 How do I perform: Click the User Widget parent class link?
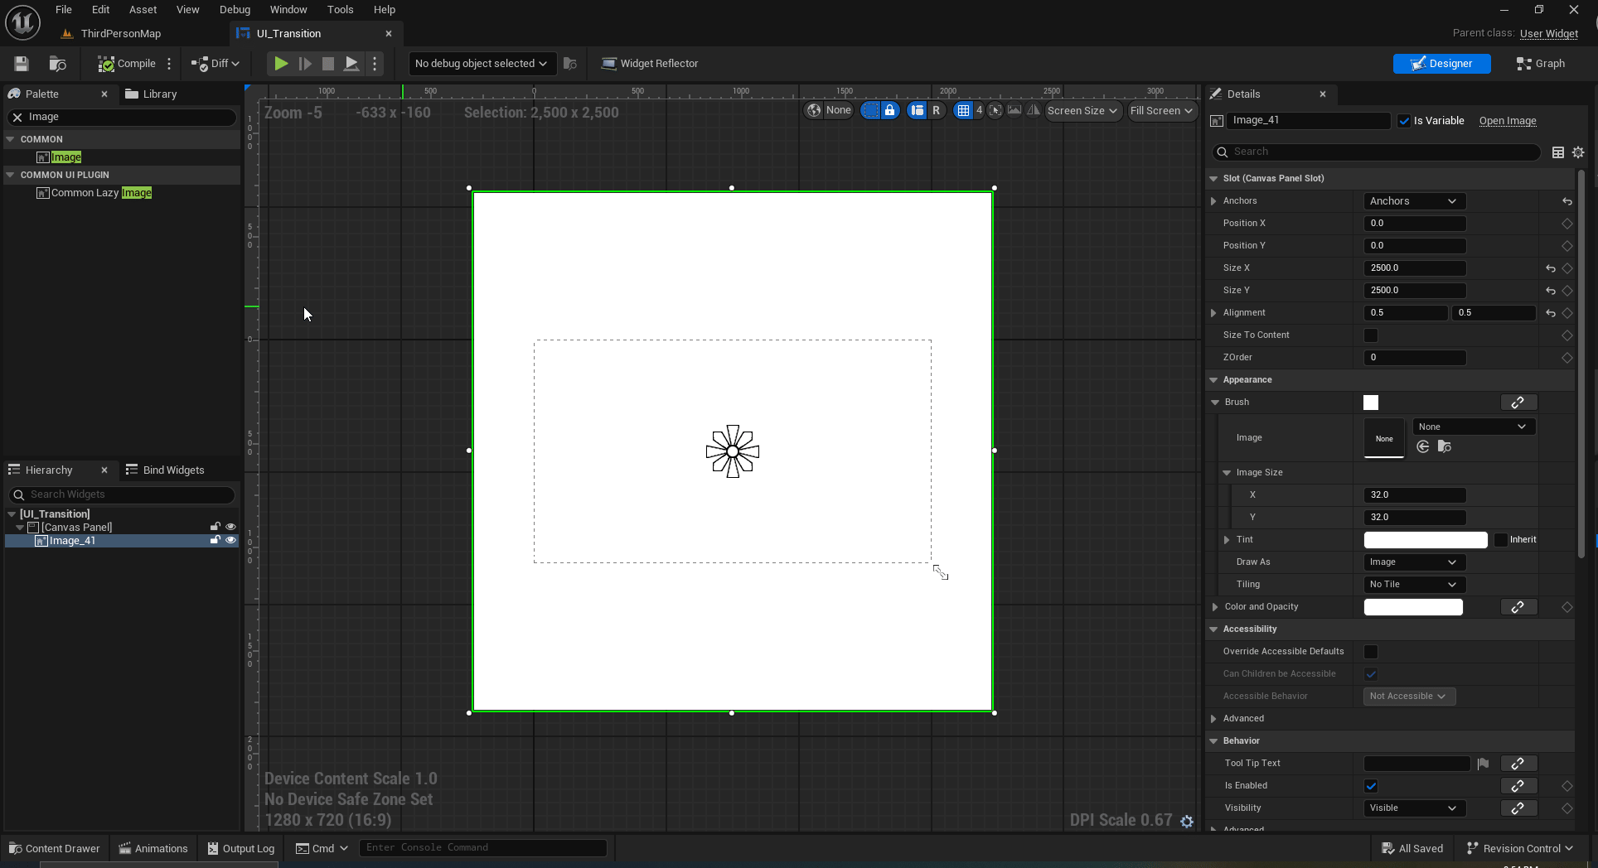tap(1549, 34)
